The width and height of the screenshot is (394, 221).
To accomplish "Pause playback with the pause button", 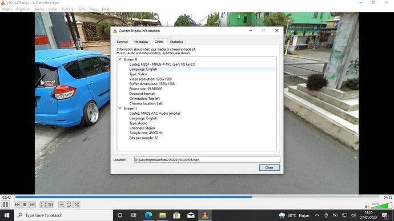I will [x=6, y=204].
